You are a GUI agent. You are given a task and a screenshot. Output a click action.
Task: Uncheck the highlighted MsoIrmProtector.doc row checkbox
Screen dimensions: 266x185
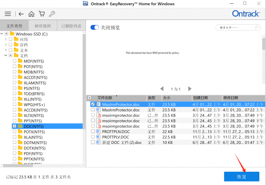click(93, 104)
